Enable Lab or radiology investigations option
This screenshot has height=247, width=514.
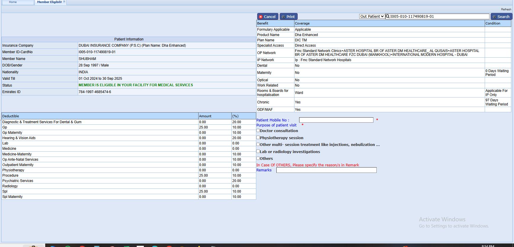tap(258, 151)
